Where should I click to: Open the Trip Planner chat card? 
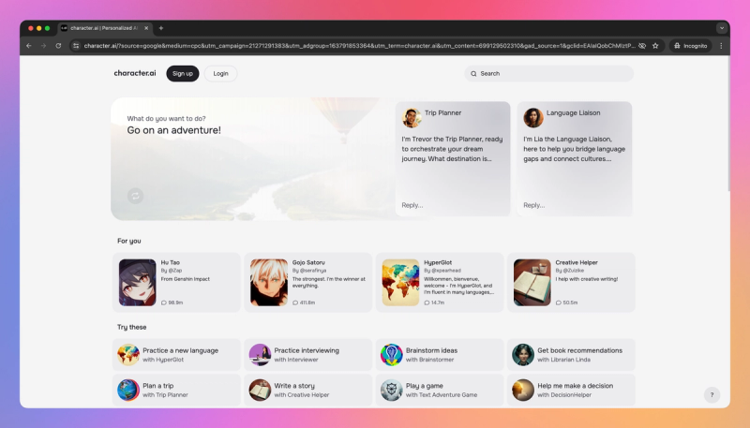point(453,158)
